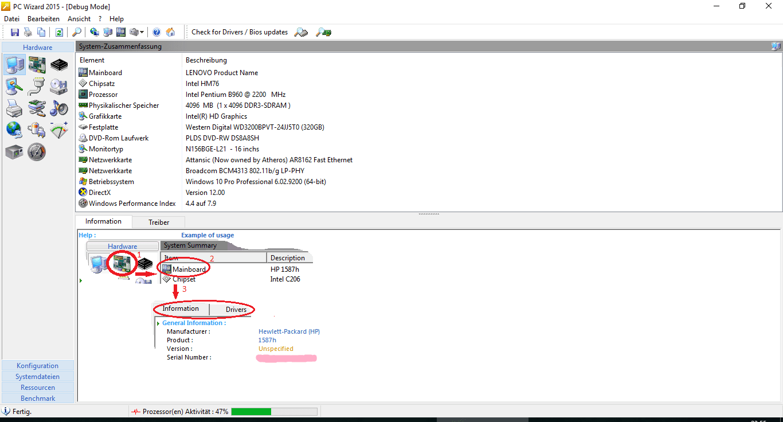Click the magnifier Search icon in toolbar
The height and width of the screenshot is (422, 783).
[76, 32]
